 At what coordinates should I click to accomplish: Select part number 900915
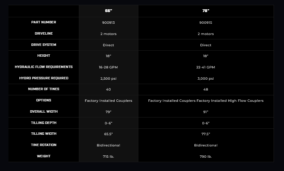pos(206,23)
